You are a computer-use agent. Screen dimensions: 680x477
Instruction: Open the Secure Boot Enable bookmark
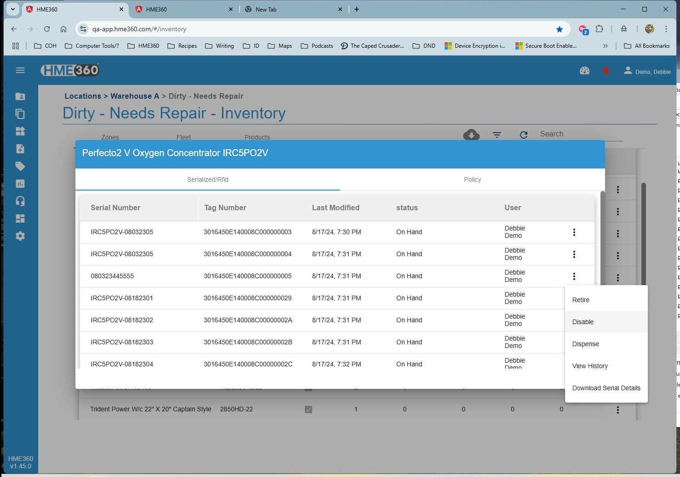546,46
